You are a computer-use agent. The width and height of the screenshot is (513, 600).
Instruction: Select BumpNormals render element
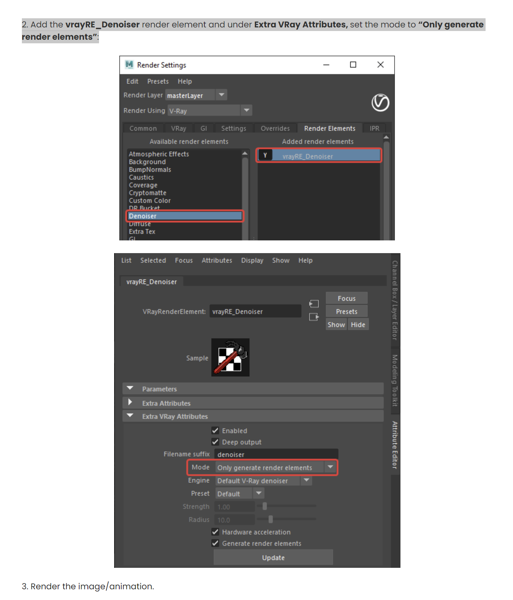[x=150, y=169]
